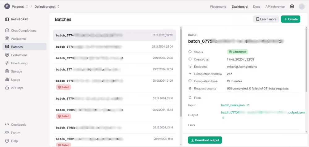Image resolution: width=309 pixels, height=147 pixels.
Task: Open the Docs tab
Action: click(x=256, y=6)
